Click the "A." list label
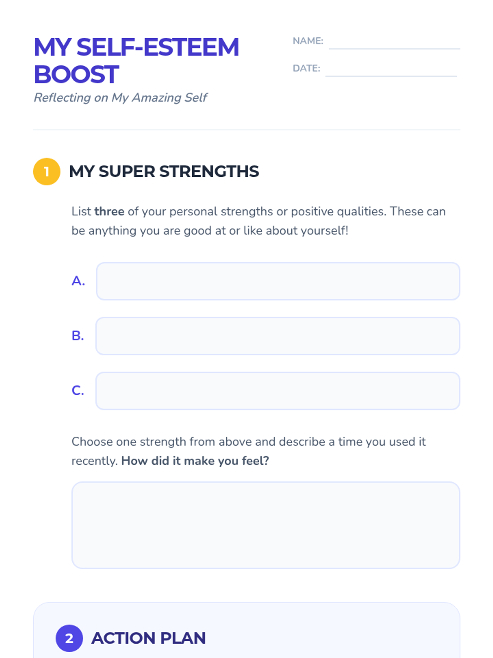This screenshot has width=493, height=658. (x=78, y=281)
